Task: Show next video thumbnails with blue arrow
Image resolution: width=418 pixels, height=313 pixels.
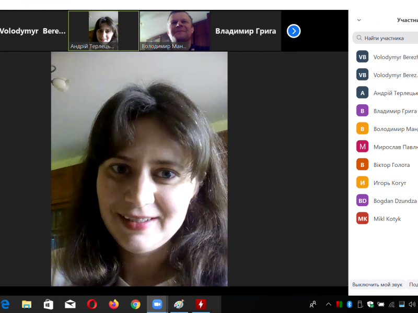Action: point(294,31)
